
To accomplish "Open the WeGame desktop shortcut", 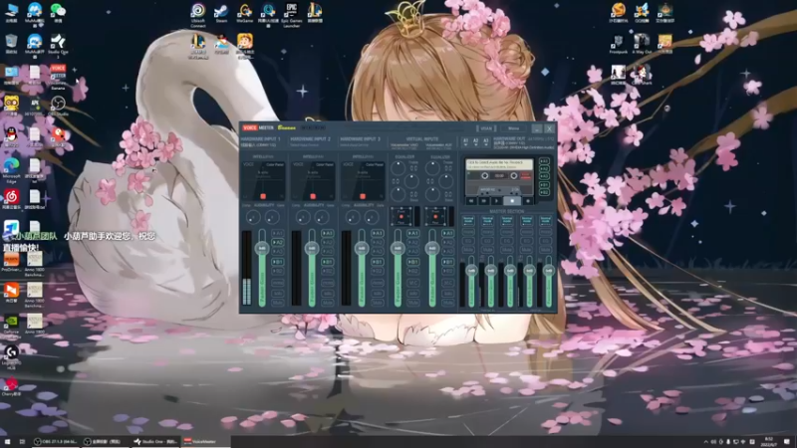I will (x=244, y=14).
